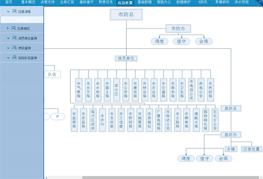
Task: Click the 市防办 node
Action: click(178, 29)
